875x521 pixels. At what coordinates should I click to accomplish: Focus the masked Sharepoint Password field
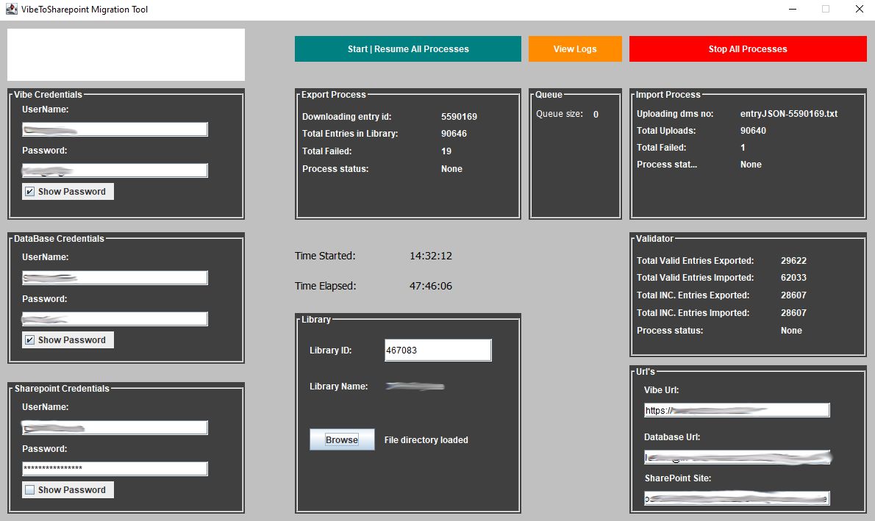pyautogui.click(x=115, y=469)
